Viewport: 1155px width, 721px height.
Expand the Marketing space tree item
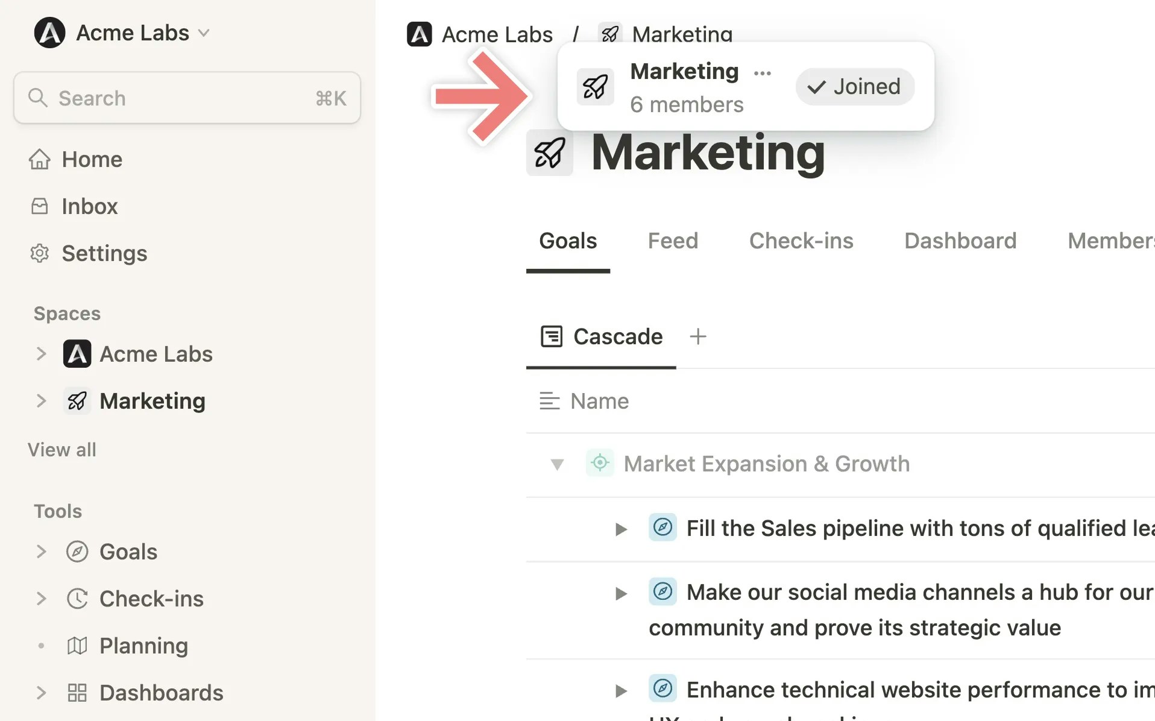tap(41, 401)
